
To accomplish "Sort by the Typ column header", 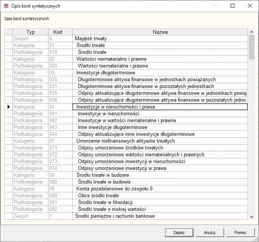I will click(30, 32).
